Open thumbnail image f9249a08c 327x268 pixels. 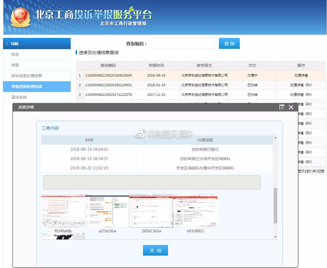coord(63,211)
